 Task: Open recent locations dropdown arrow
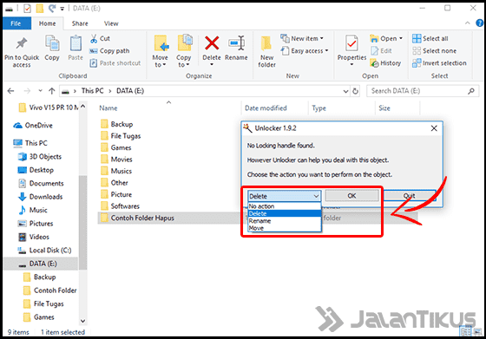point(40,91)
